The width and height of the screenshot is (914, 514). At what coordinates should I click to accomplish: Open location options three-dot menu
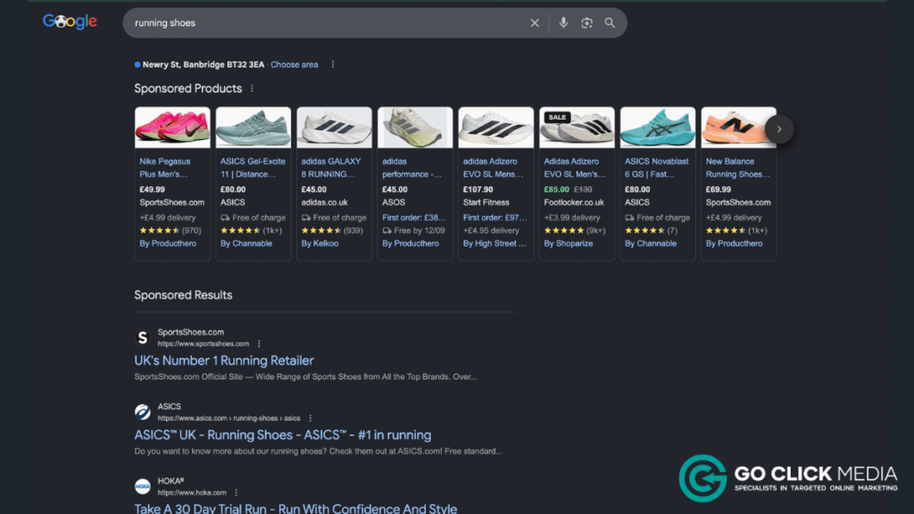point(333,64)
